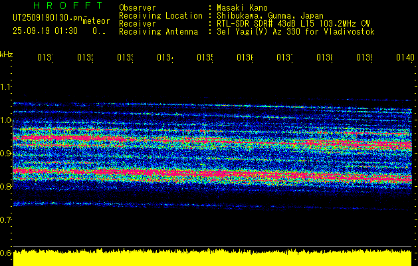Click the 0.9 kHz frequency axis label
Image resolution: width=418 pixels, height=266 pixels.
click(6, 154)
